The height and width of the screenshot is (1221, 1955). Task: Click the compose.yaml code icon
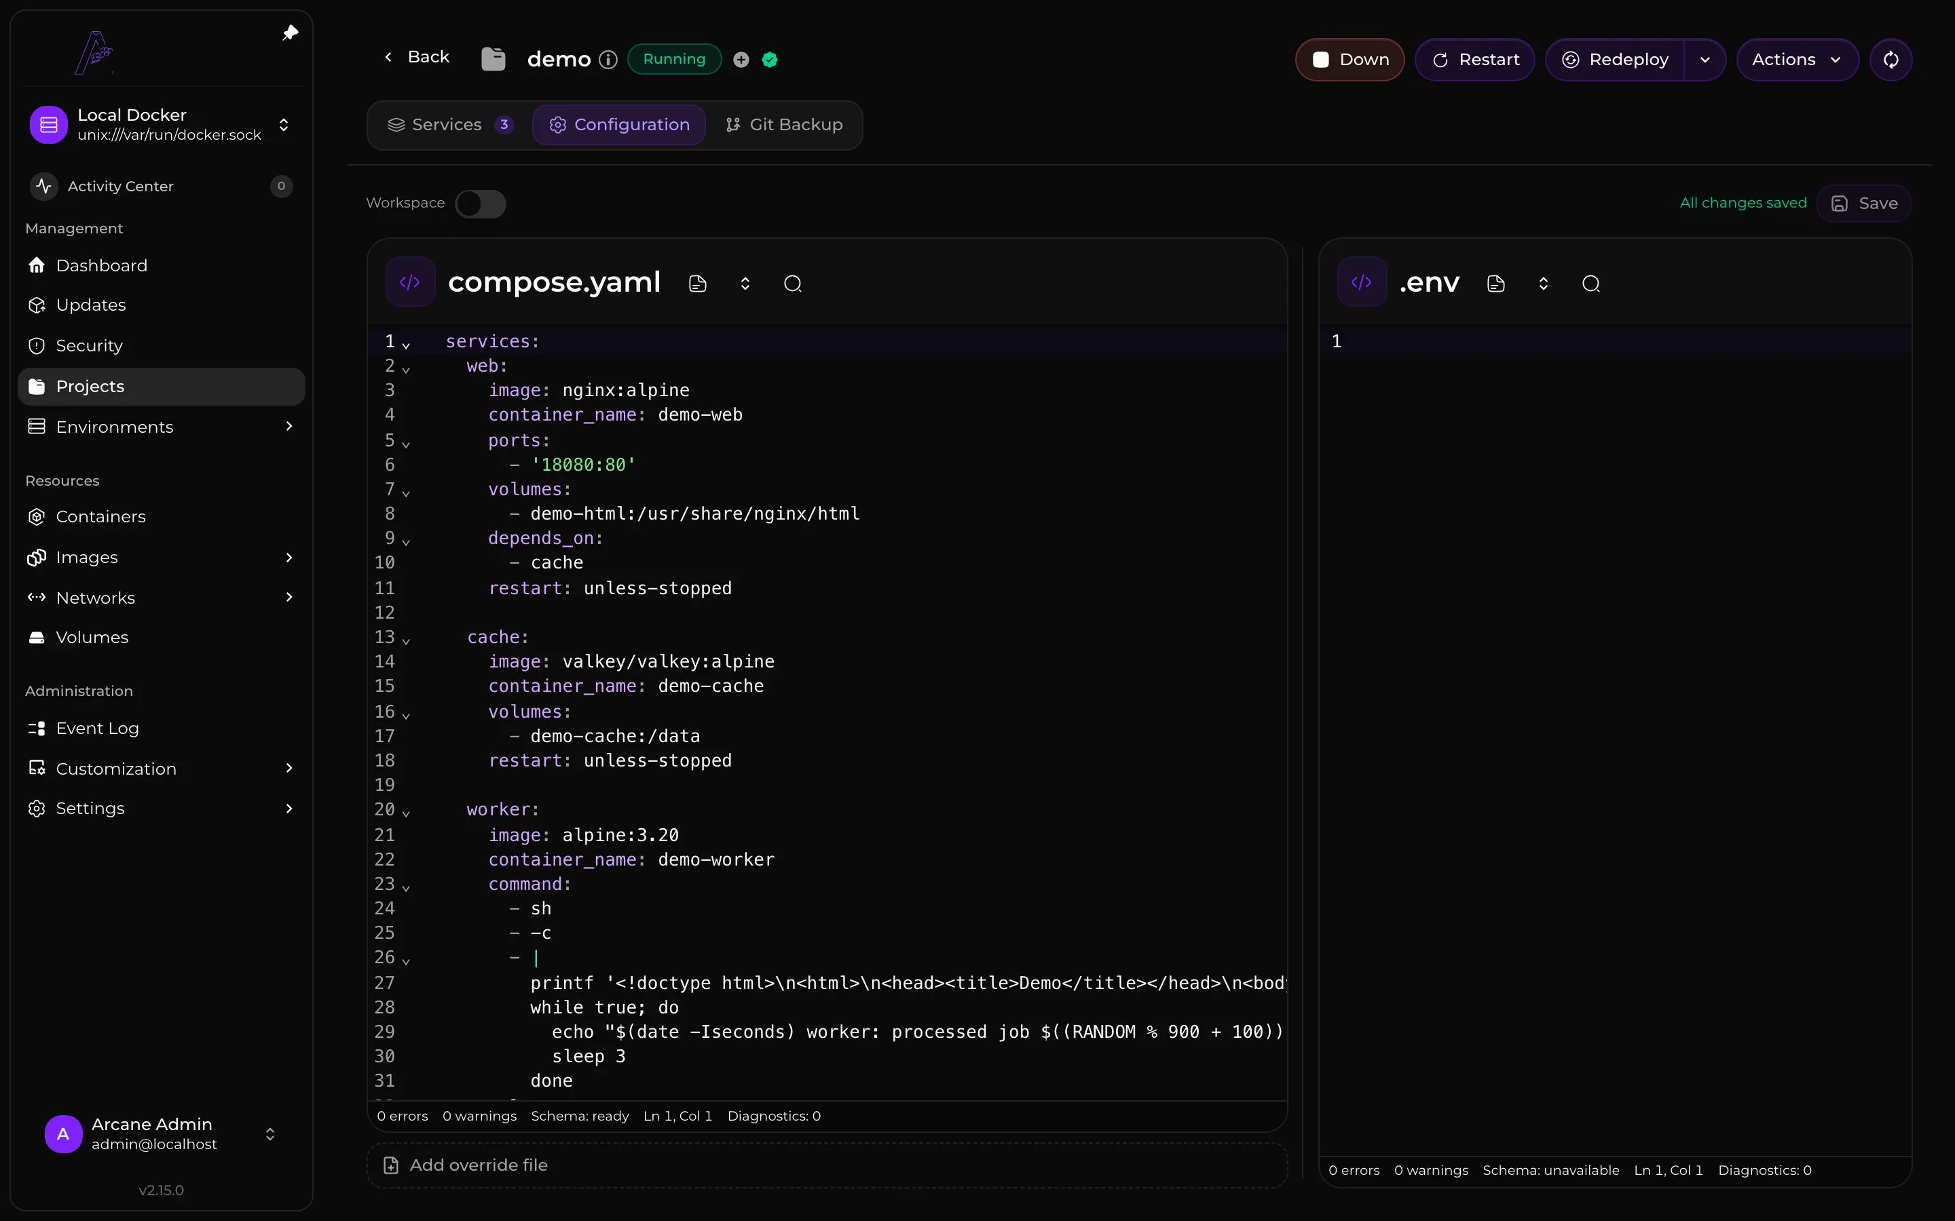coord(411,282)
